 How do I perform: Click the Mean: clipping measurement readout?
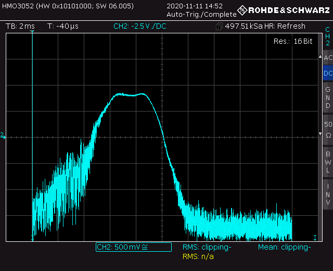[x=284, y=247]
